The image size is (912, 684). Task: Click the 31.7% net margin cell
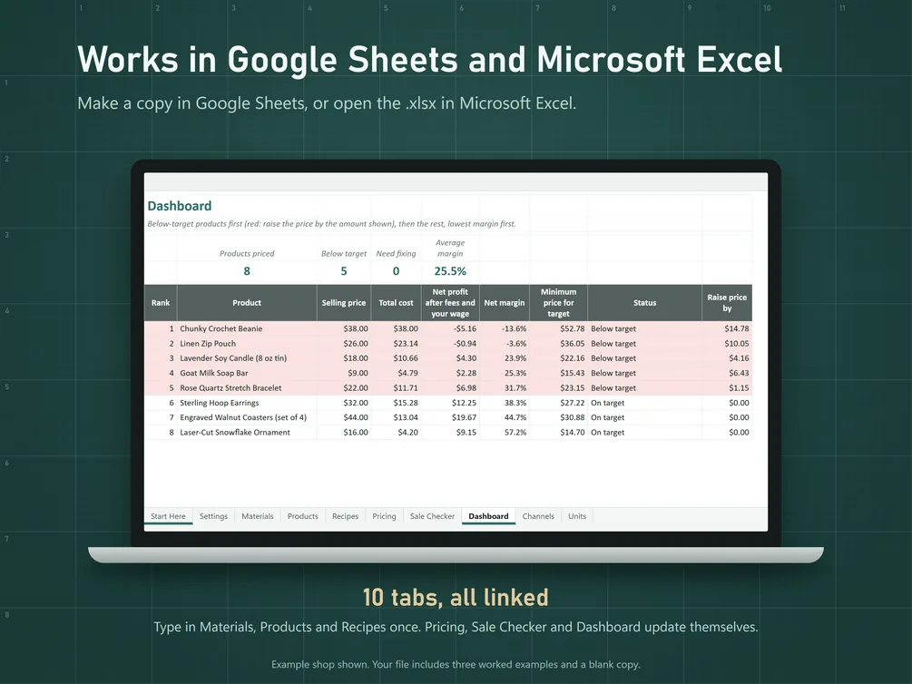point(505,388)
